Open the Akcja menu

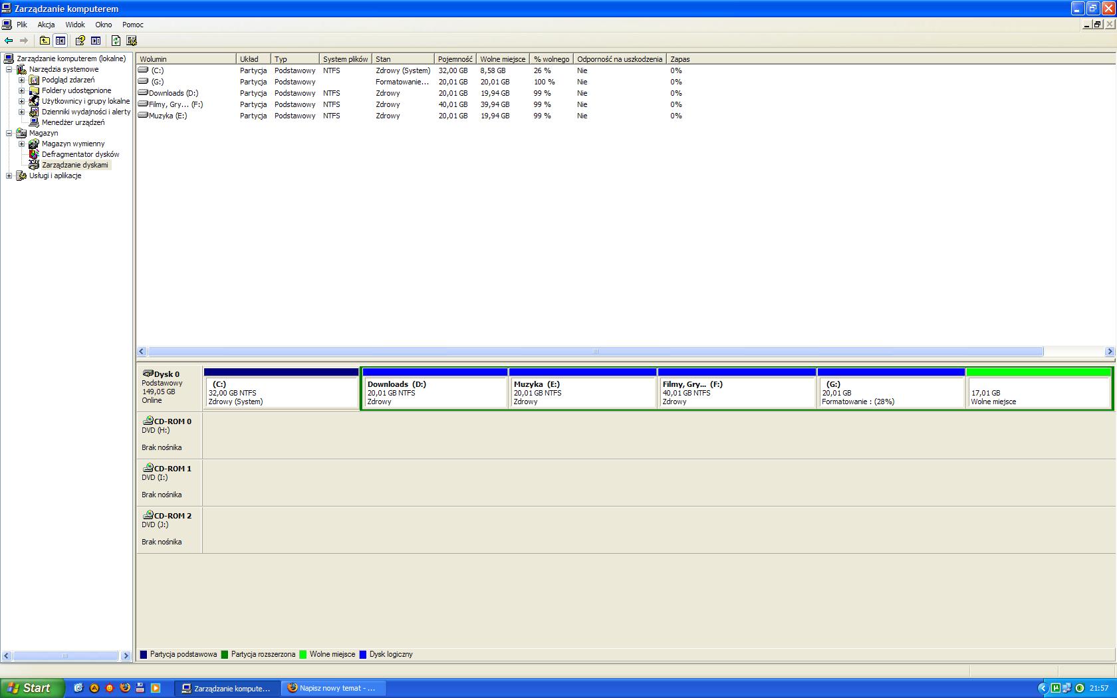(x=46, y=25)
